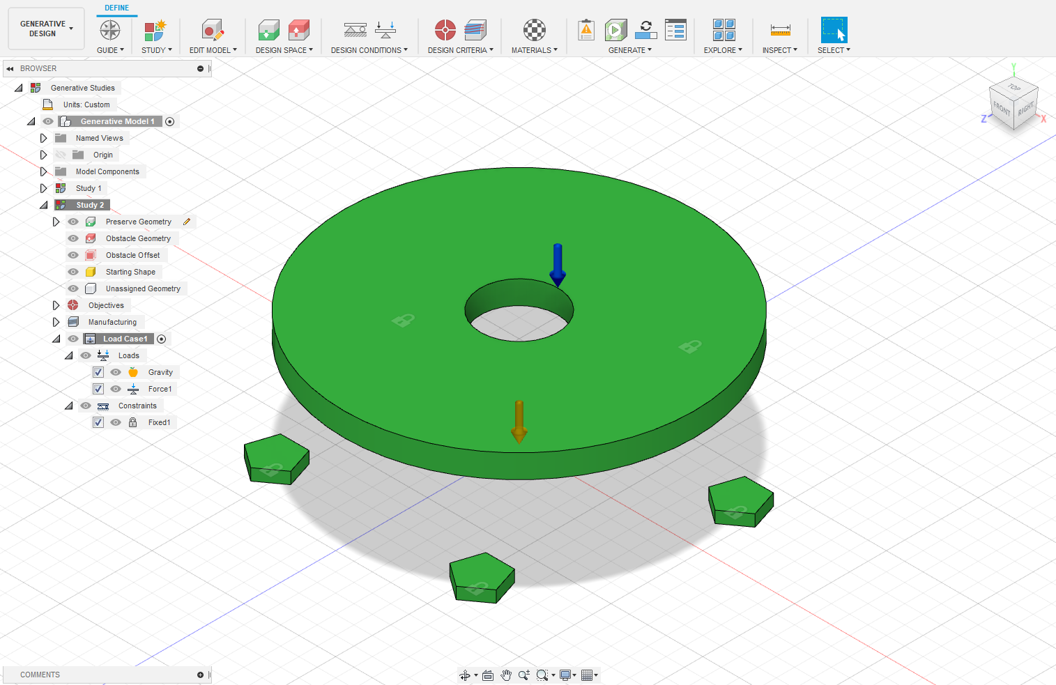Viewport: 1056px width, 685px height.
Task: Run the Pre-check clipboard warning icon
Action: click(x=586, y=30)
